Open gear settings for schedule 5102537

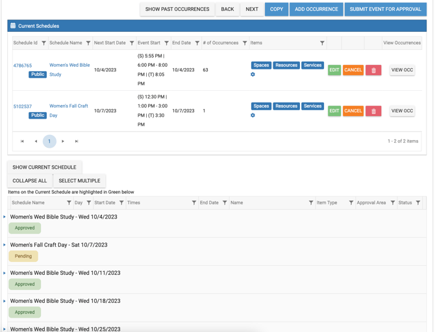[253, 115]
